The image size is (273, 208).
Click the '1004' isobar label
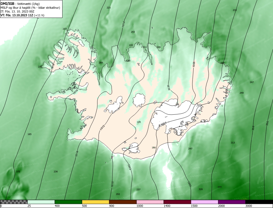click(189, 184)
